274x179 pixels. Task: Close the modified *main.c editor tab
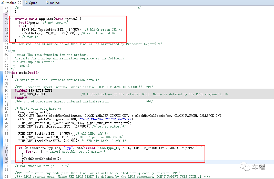coord(20,3)
